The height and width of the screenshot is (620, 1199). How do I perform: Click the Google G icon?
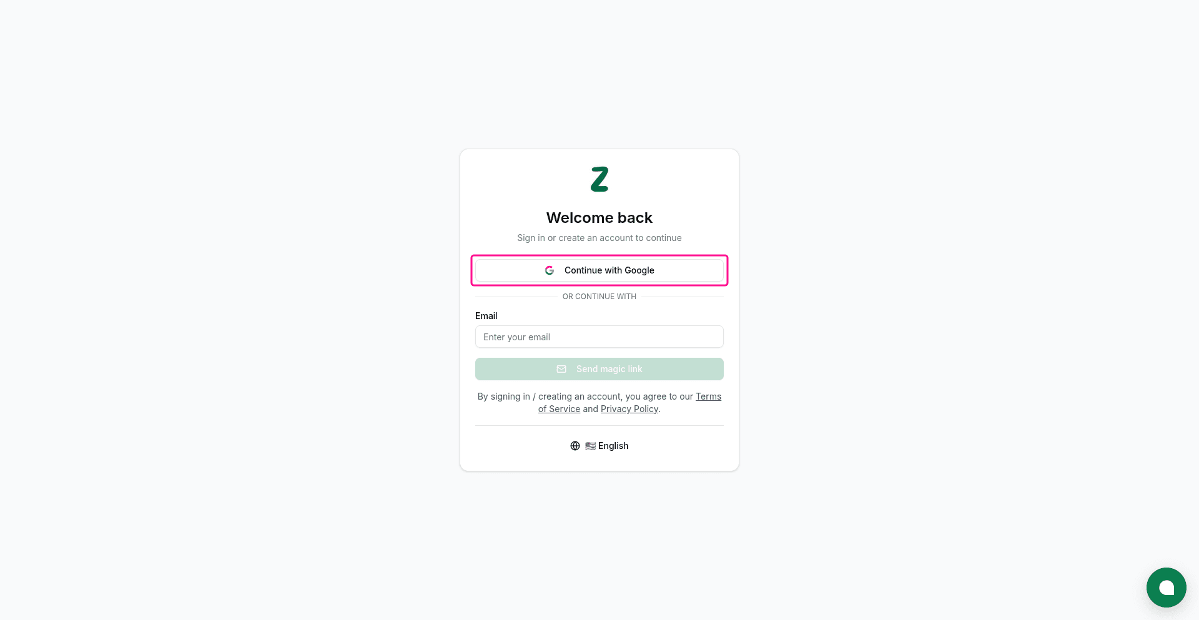[550, 270]
